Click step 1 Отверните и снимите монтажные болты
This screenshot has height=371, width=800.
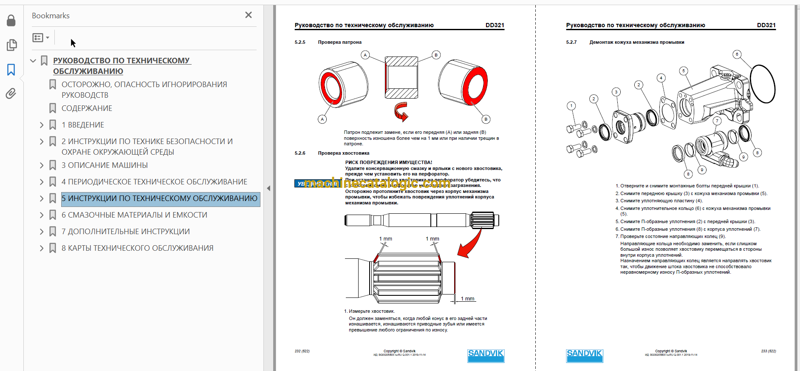tap(687, 186)
